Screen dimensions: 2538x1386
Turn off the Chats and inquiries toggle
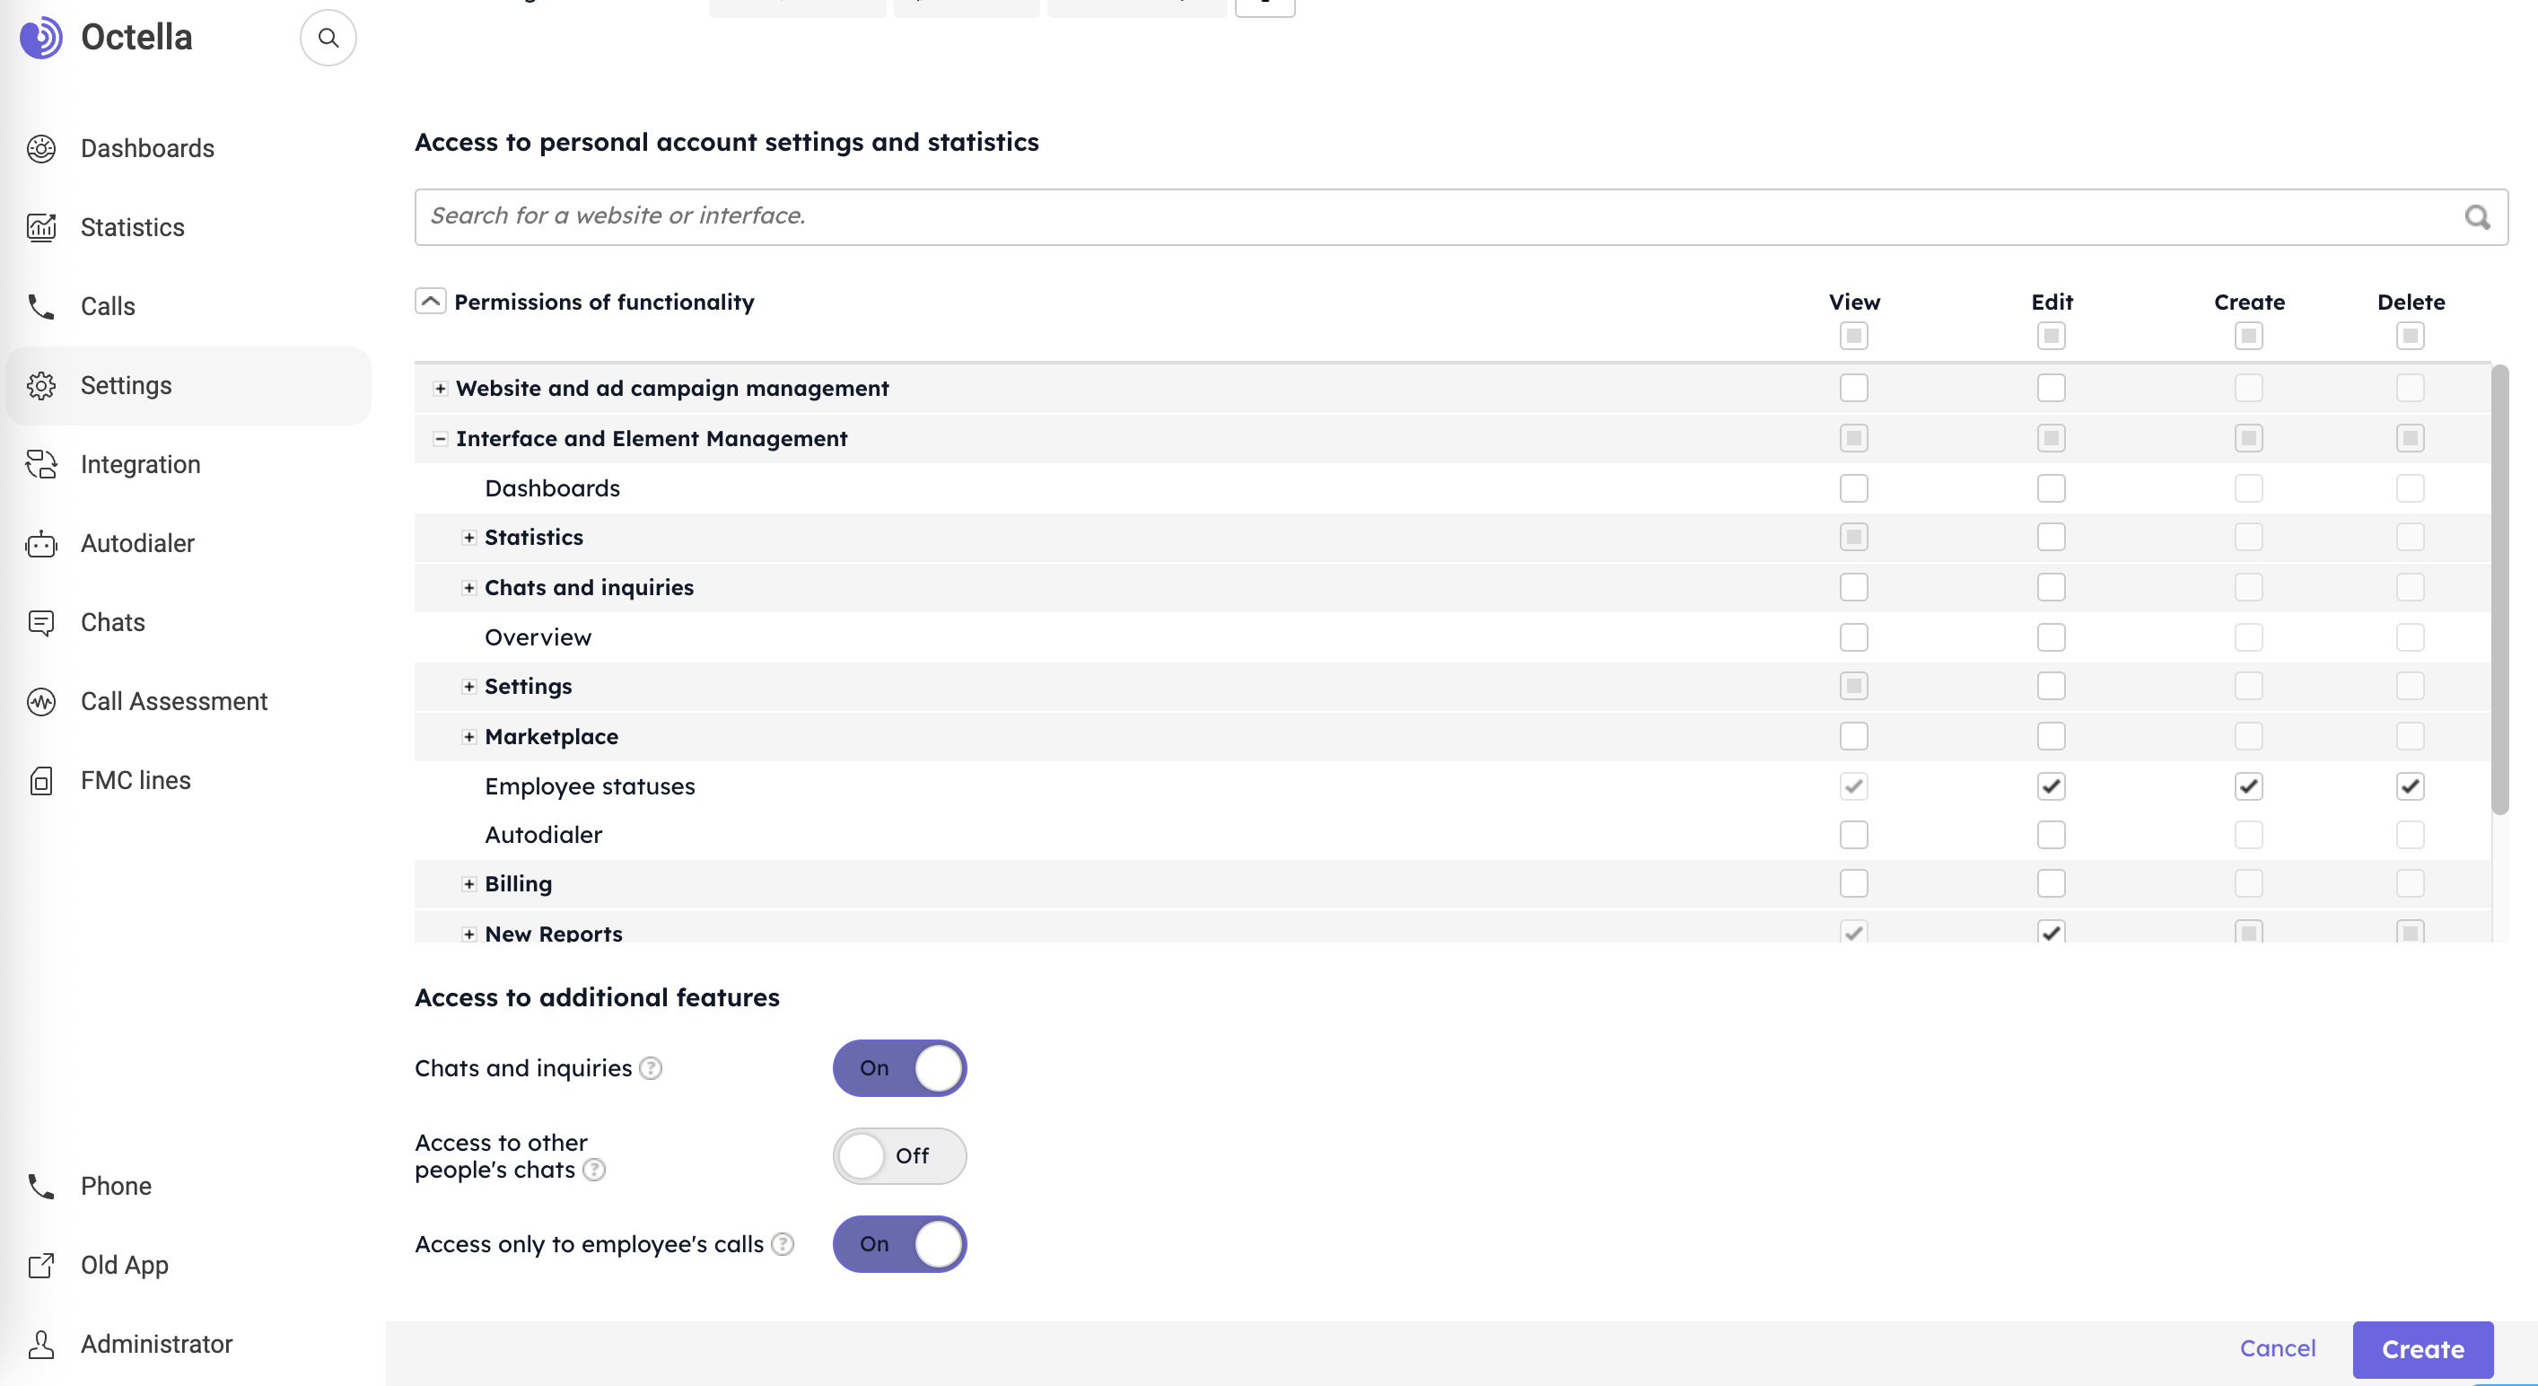[898, 1068]
